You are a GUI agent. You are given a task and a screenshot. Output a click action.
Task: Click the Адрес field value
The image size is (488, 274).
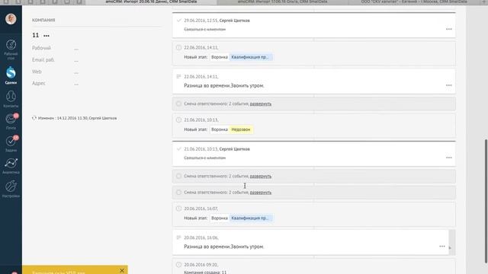pos(76,84)
